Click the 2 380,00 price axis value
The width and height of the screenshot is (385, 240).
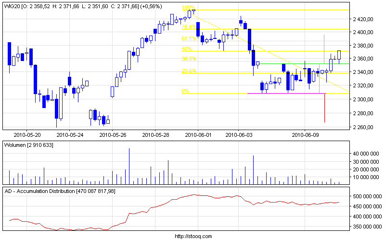click(x=363, y=46)
